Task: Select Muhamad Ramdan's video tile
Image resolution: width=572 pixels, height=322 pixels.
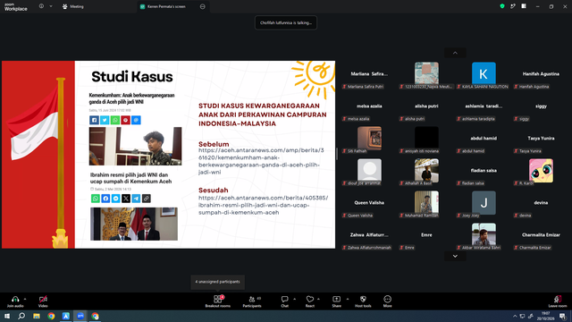Action: (x=426, y=202)
